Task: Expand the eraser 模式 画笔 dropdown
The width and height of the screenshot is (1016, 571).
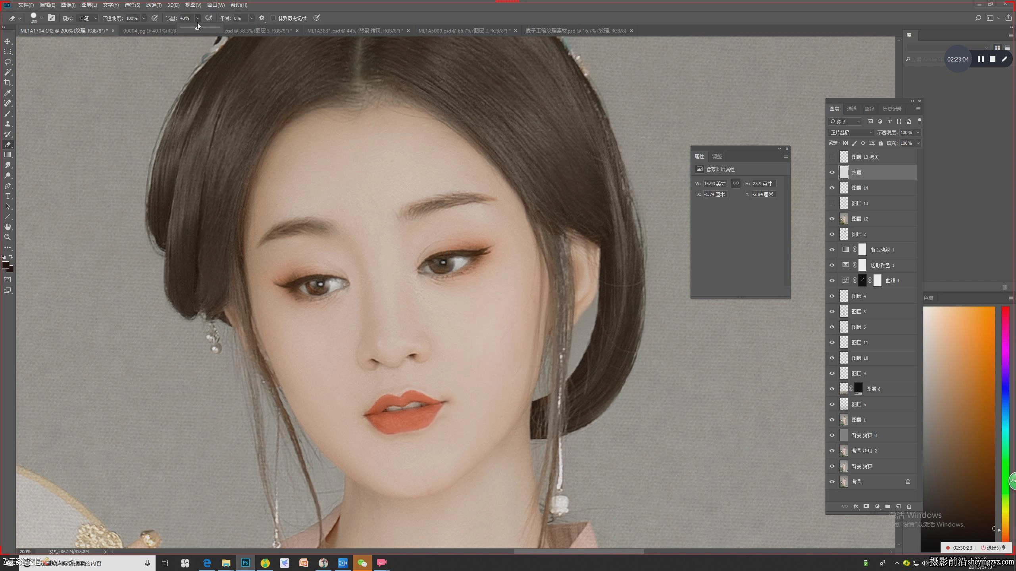Action: tap(88, 18)
